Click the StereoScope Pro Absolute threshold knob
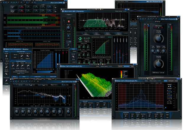Image resolution: width=183 pixels, height=130 pixels. pos(156,116)
